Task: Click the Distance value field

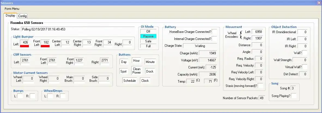Action: tap(257, 45)
